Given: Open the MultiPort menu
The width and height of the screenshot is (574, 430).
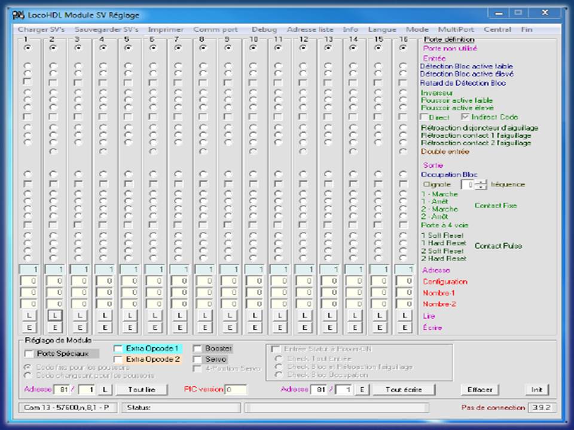Looking at the screenshot, I should [456, 30].
